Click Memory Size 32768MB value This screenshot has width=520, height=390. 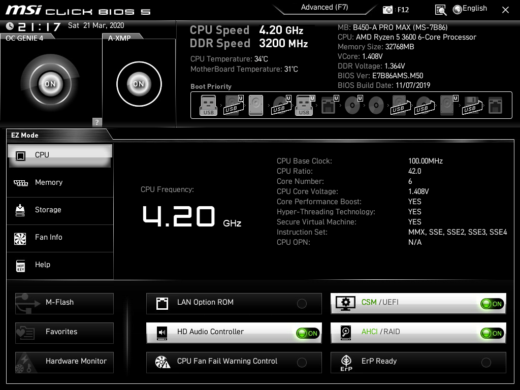point(399,47)
